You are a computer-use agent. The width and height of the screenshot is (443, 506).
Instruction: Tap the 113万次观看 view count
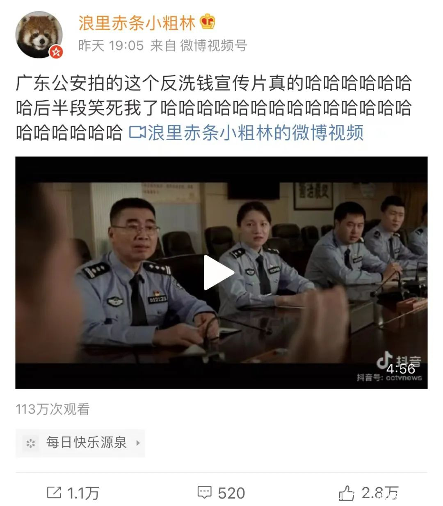[53, 409]
